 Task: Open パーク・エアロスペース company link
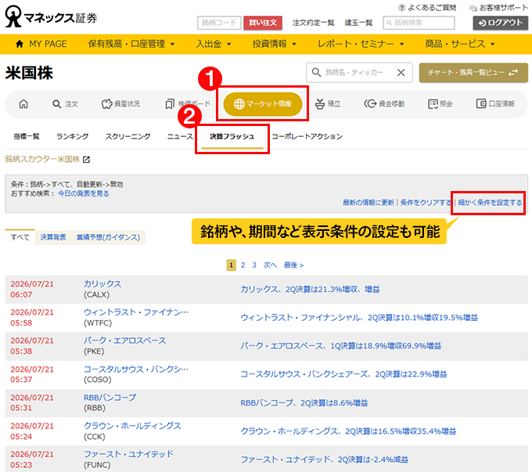125,340
